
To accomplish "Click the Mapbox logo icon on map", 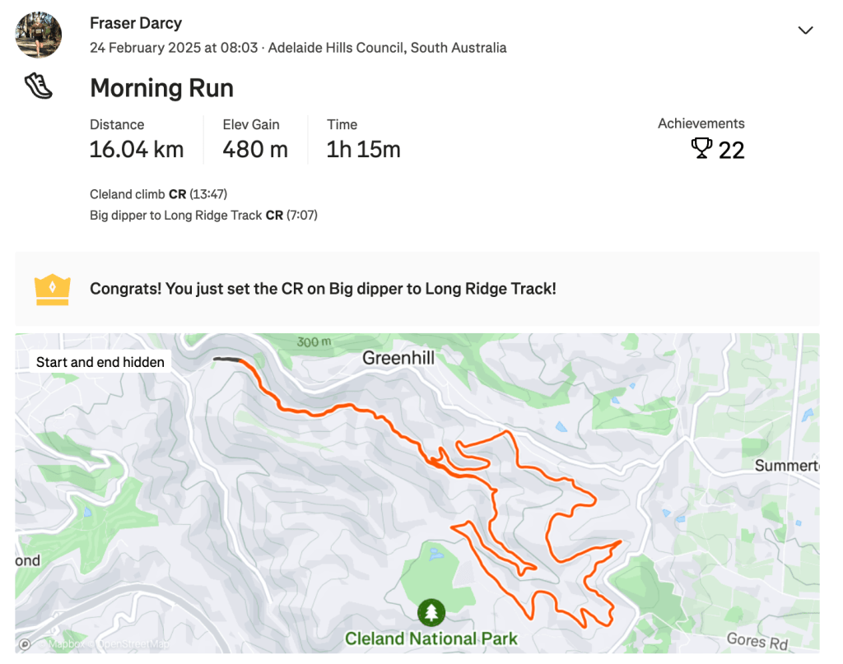I will [x=26, y=644].
